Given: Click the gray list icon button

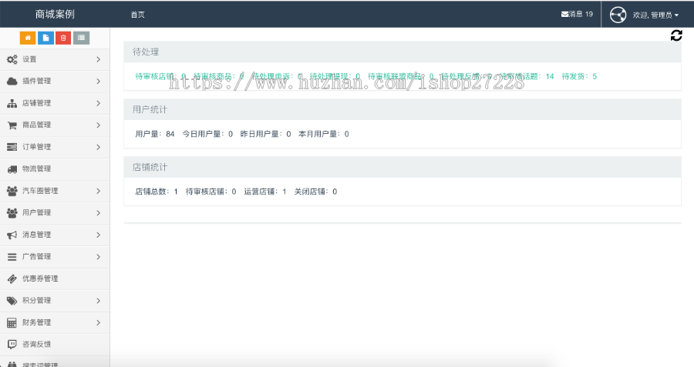Looking at the screenshot, I should click(82, 38).
